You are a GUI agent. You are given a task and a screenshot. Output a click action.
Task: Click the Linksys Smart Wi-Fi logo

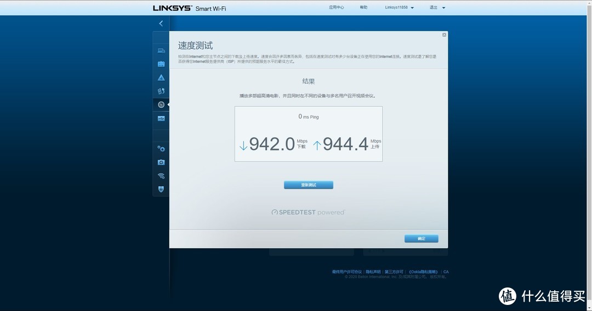190,8
